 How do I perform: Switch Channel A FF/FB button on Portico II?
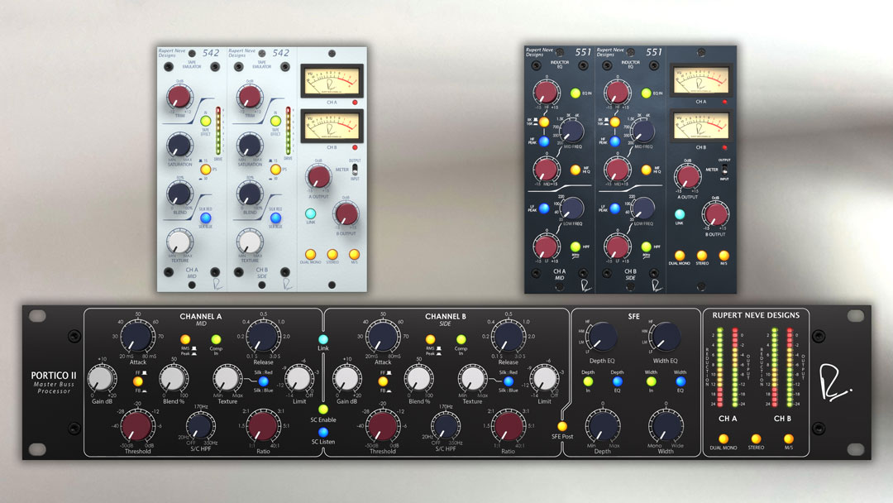(138, 381)
